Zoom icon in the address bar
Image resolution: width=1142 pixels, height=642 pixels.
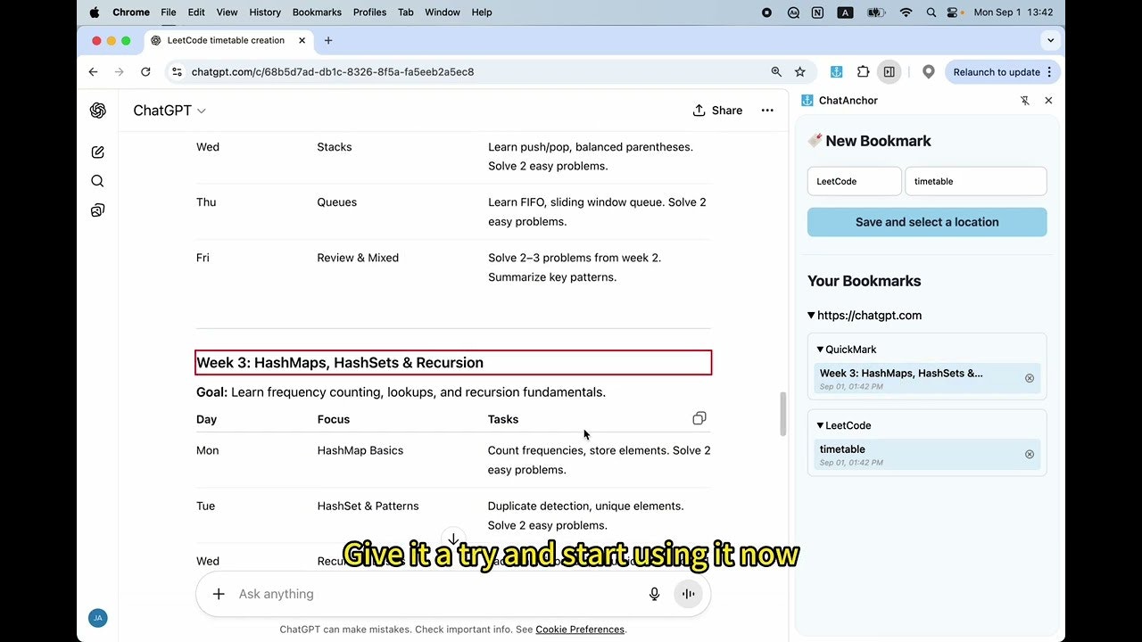[x=776, y=72]
